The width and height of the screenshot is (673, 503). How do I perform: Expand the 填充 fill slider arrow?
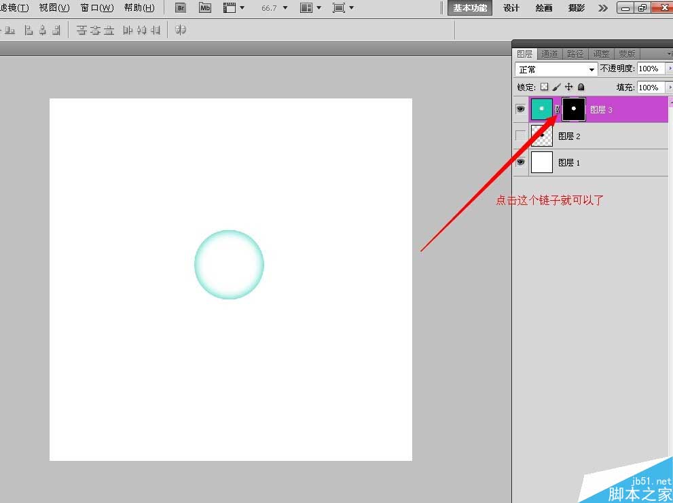pos(669,87)
